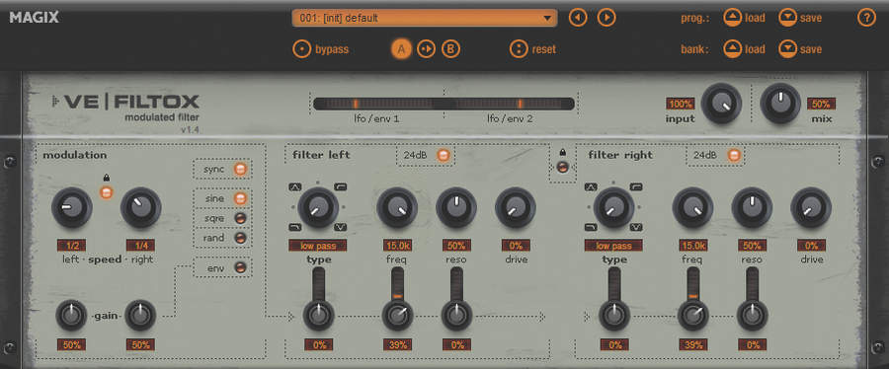The width and height of the screenshot is (889, 369).
Task: Reset the plugin settings
Action: point(533,49)
